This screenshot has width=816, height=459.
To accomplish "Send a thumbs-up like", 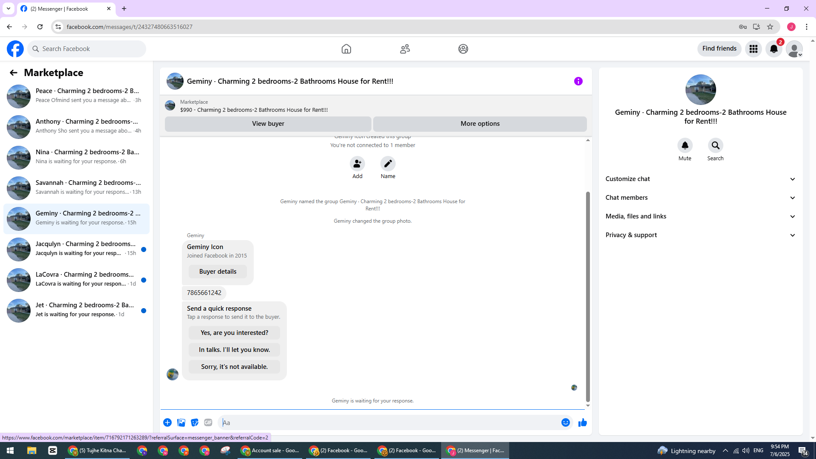I will [x=582, y=422].
